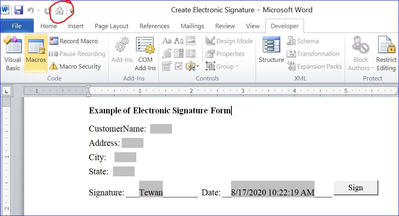
Task: Click the Redo icon in Quick Access Toolbar
Action: pyautogui.click(x=48, y=11)
